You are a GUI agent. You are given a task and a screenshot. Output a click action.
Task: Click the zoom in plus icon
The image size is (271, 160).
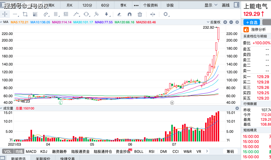point(225,22)
